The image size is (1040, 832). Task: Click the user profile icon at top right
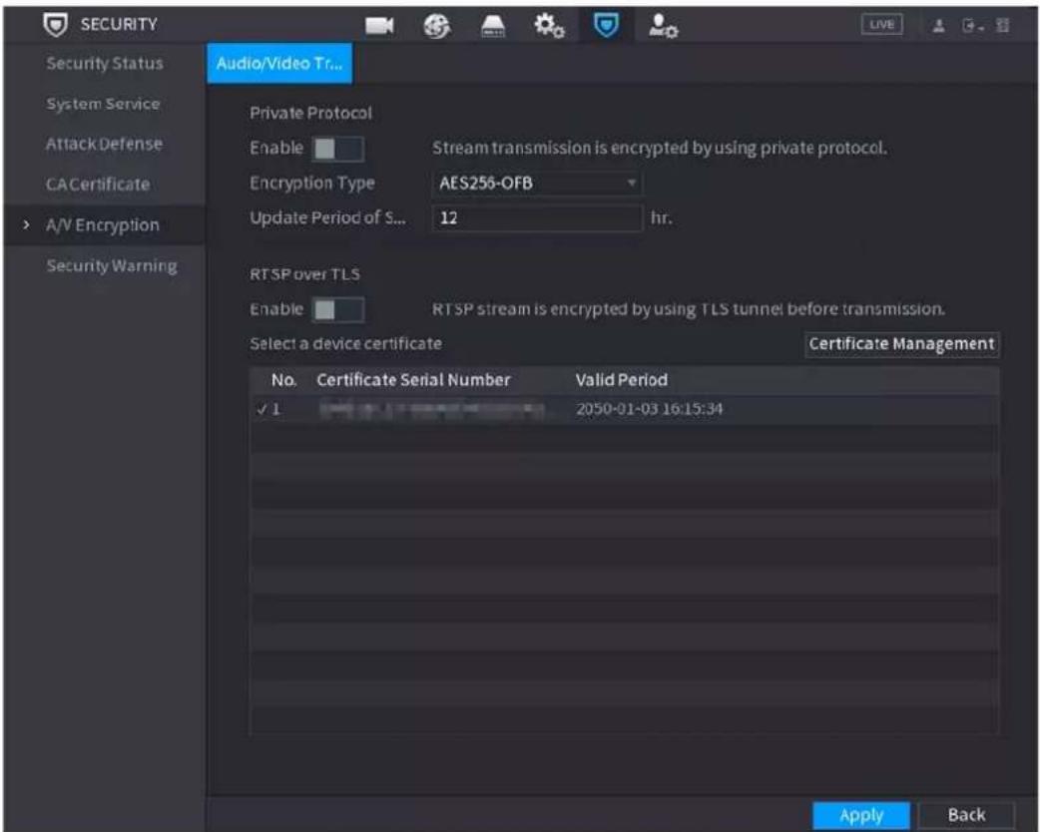tap(938, 26)
